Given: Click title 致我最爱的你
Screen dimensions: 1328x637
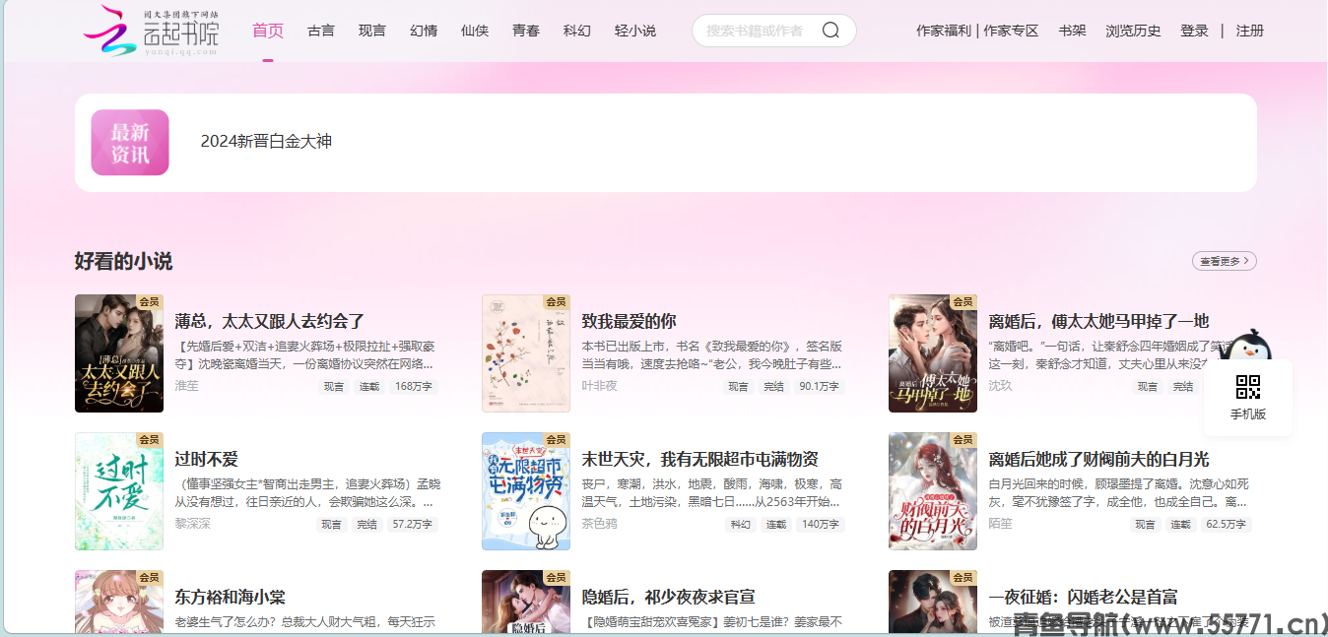Looking at the screenshot, I should pos(629,321).
